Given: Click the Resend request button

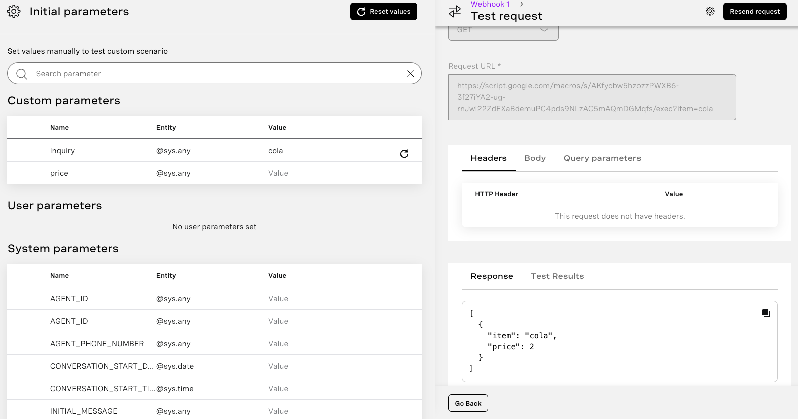Looking at the screenshot, I should pos(755,11).
